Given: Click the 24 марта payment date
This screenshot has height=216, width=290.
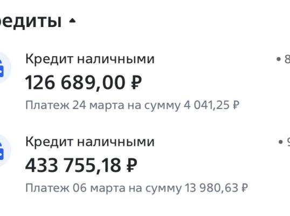Looking at the screenshot, I should click(x=98, y=105).
